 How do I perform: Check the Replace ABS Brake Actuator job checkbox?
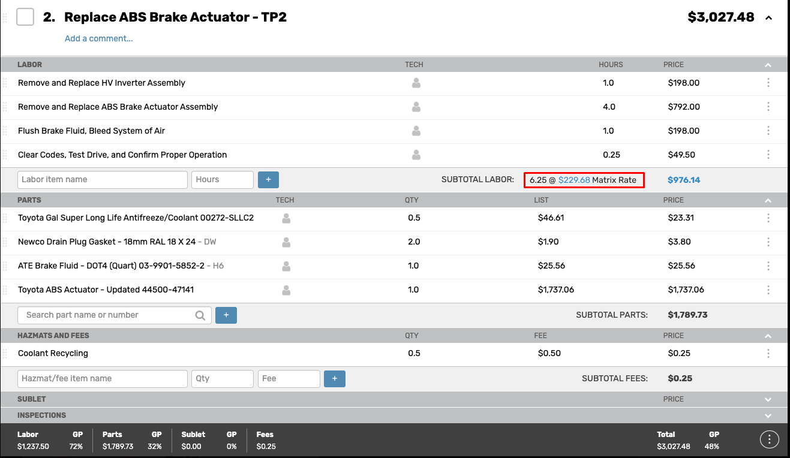click(x=25, y=17)
